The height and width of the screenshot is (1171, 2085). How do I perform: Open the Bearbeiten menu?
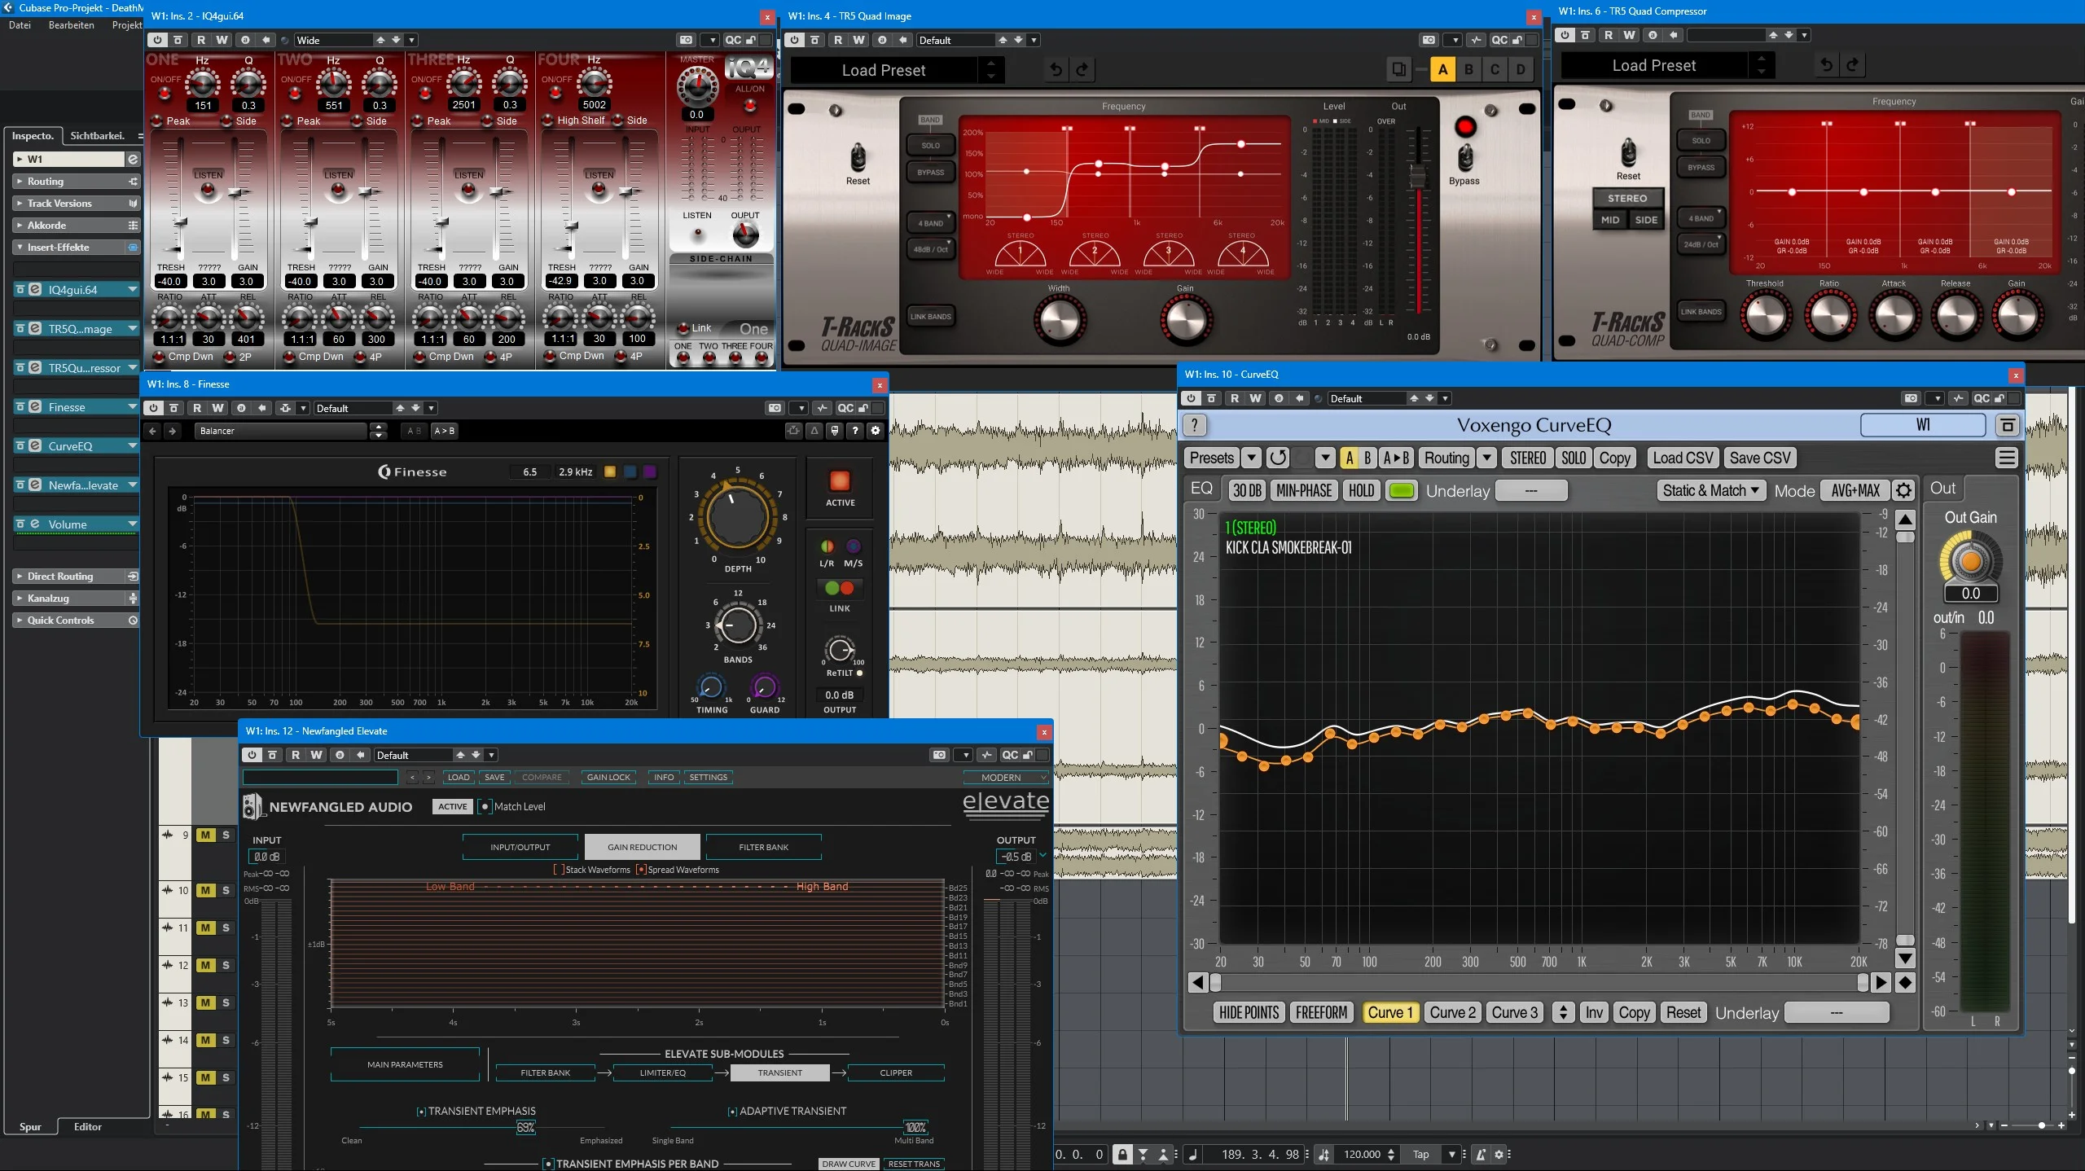(71, 25)
